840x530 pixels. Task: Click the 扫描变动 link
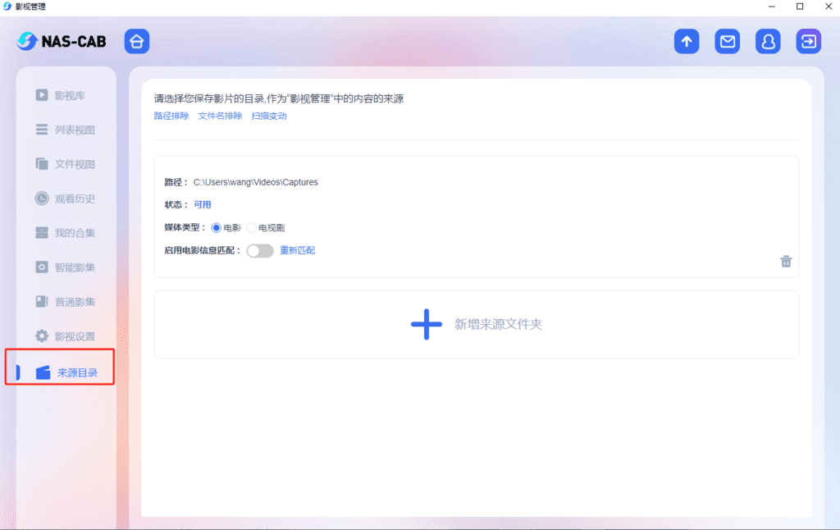click(269, 116)
